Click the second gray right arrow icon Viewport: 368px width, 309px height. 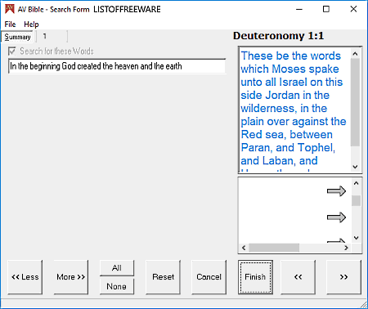coord(336,217)
